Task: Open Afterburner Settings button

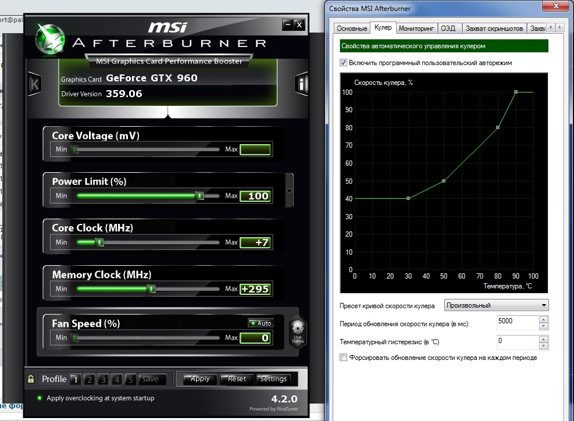Action: click(273, 379)
